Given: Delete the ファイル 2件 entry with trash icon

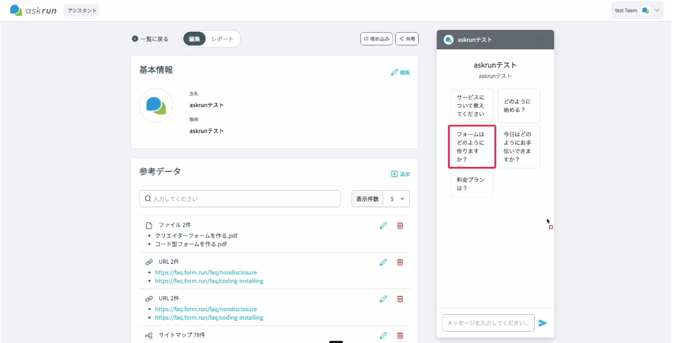Looking at the screenshot, I should [x=400, y=226].
